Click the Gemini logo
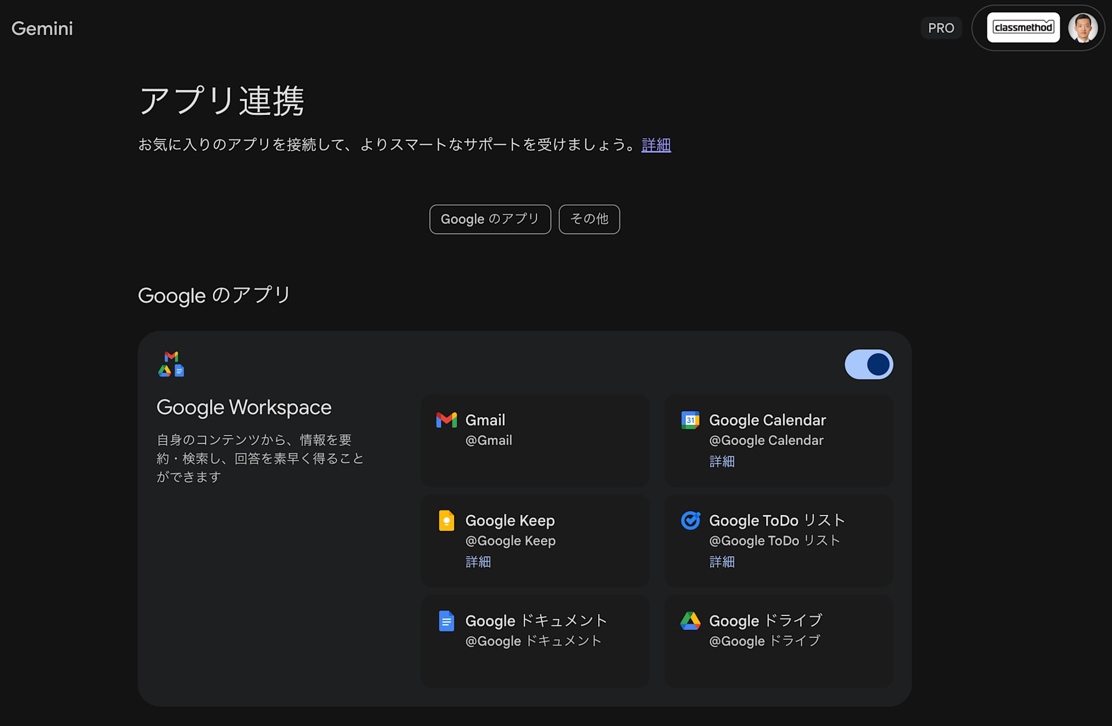 click(42, 28)
